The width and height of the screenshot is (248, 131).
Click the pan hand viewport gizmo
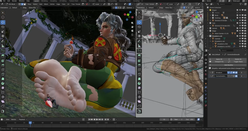pyautogui.click(x=132, y=27)
